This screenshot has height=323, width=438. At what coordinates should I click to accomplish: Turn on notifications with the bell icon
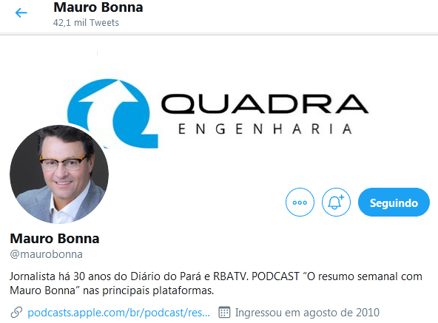[x=336, y=202]
